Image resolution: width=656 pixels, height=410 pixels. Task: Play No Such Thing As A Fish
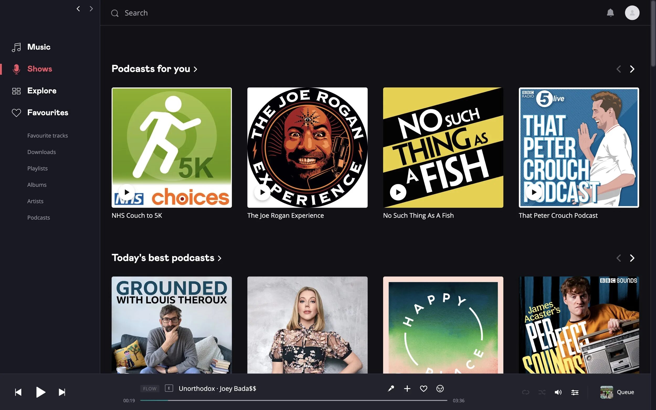(x=398, y=192)
